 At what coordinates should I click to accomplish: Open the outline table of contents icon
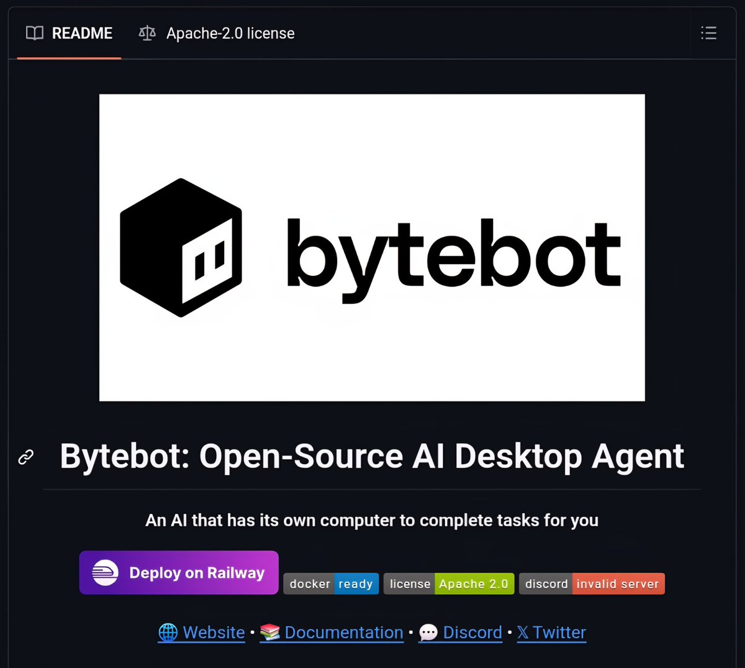(708, 33)
